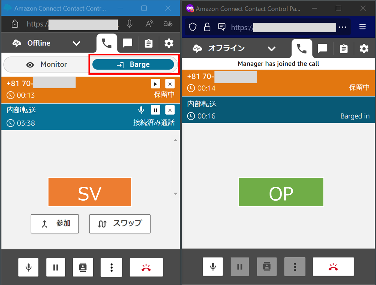Click the 保留中 status in SV window
The image size is (376, 285).
pyautogui.click(x=164, y=94)
